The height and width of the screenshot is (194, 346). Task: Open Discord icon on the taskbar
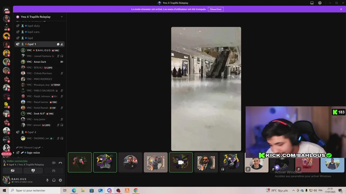pos(109,190)
